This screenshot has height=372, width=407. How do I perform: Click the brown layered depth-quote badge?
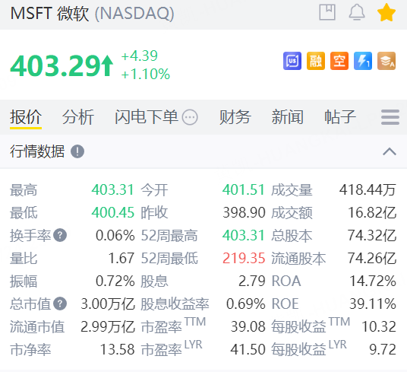click(x=386, y=61)
